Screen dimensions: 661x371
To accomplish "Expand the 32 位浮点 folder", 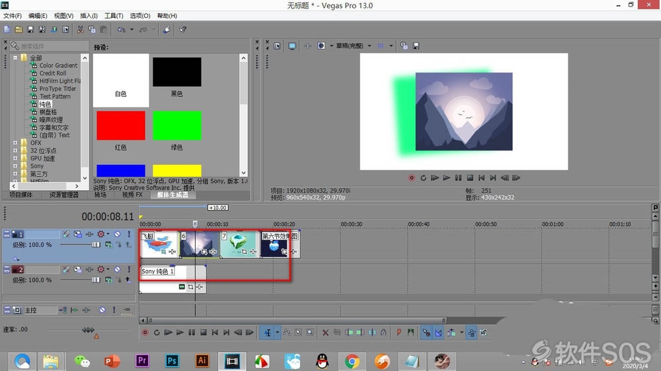I will coord(15,151).
